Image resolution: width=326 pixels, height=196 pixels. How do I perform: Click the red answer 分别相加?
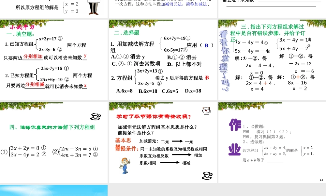[x=33, y=56]
